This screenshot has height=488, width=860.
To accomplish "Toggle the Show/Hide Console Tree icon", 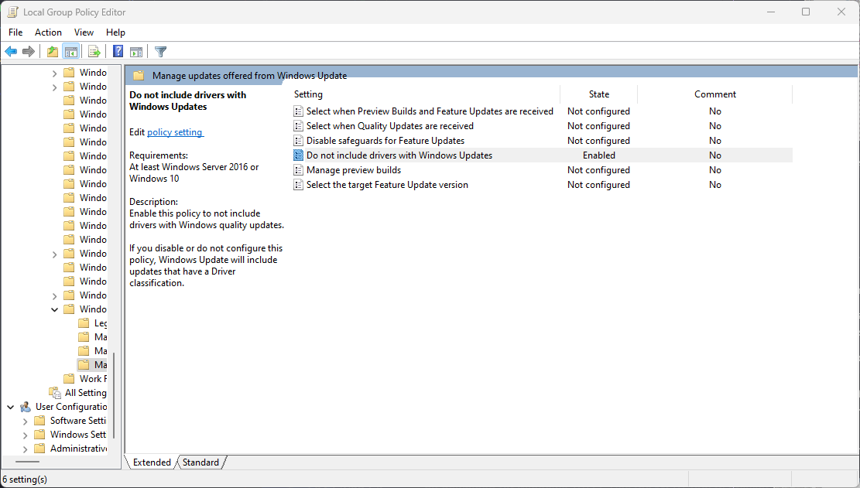I will (x=70, y=52).
